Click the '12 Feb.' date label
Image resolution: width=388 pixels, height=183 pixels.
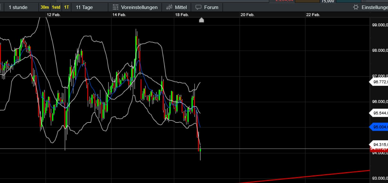[54, 14]
